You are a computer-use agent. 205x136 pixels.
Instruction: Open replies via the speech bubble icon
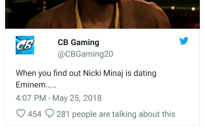point(50,113)
